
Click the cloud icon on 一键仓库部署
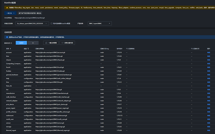coord(46,43)
